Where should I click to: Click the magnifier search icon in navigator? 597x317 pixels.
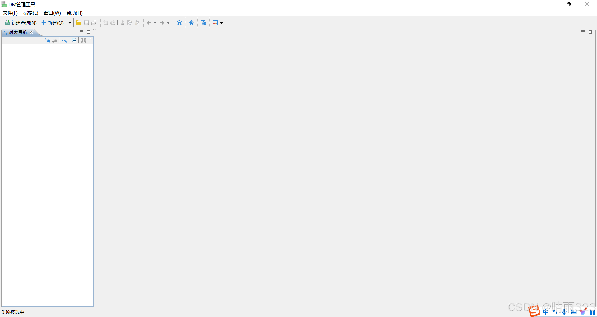64,40
